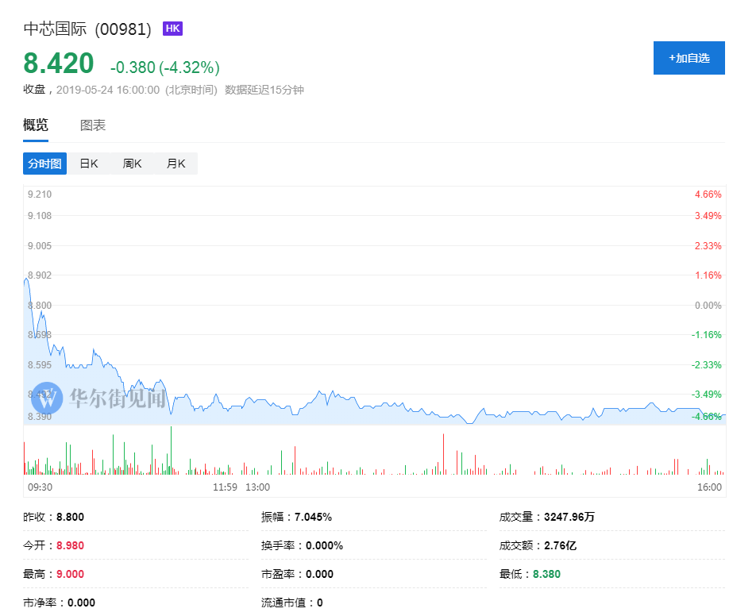The width and height of the screenshot is (733, 616).
Task: Switch to the 月K monthly candlestick view
Action: pyautogui.click(x=176, y=164)
